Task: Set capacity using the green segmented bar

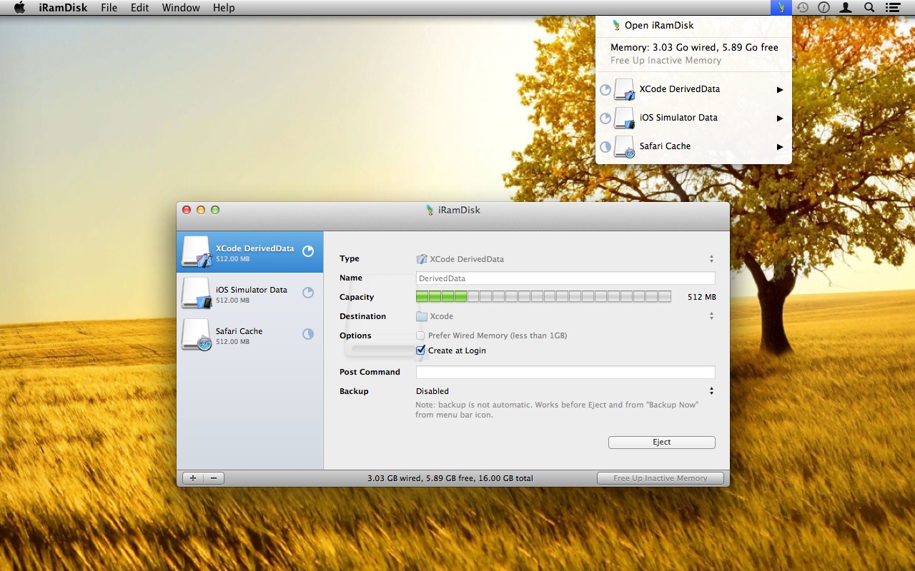Action: click(x=543, y=297)
